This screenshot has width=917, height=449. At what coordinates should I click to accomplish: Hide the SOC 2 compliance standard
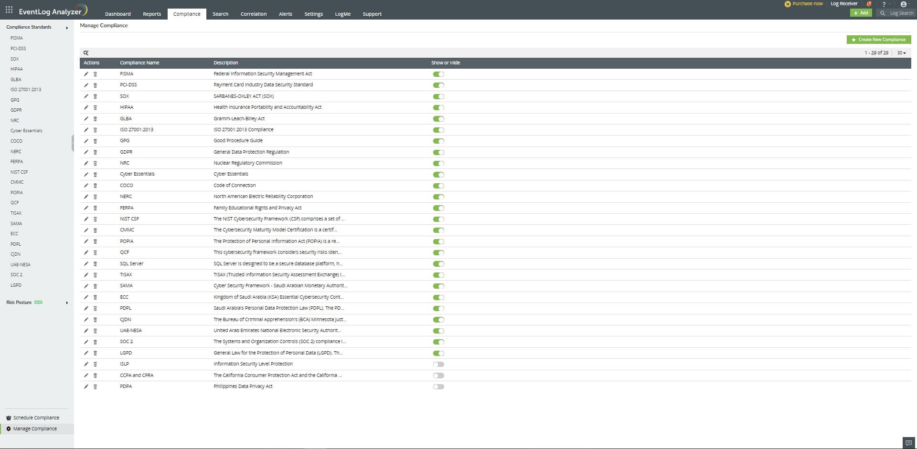click(x=438, y=342)
